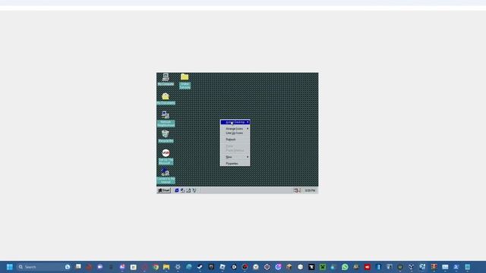The image size is (486, 273).
Task: Click View Channels quick launch icon
Action: pos(194,190)
